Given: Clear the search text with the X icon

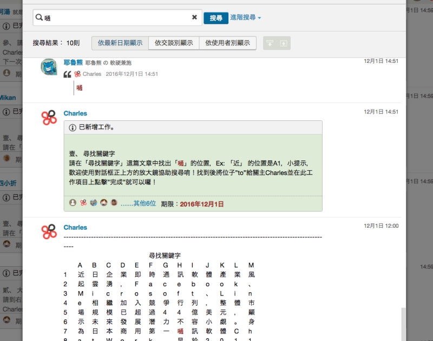Looking at the screenshot, I should tap(194, 17).
